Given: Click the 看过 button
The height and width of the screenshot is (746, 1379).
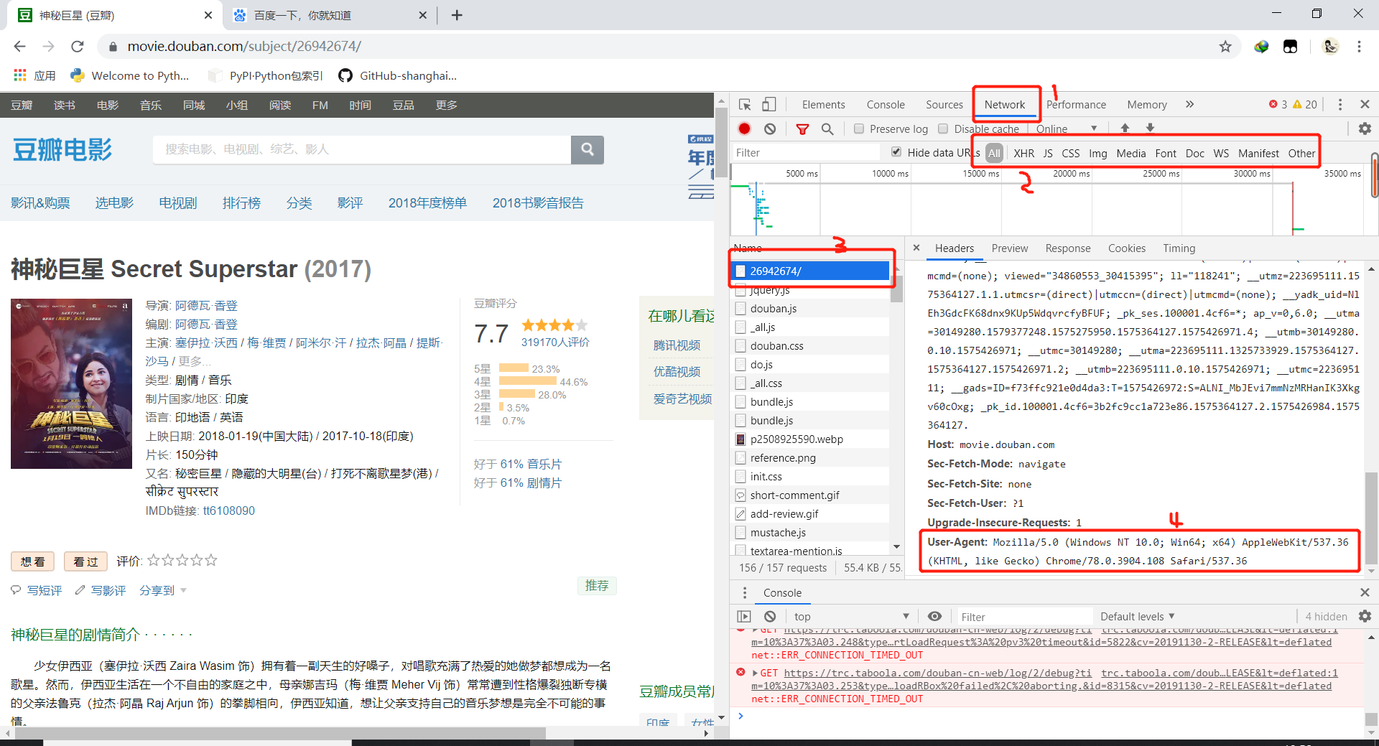Looking at the screenshot, I should (x=85, y=561).
